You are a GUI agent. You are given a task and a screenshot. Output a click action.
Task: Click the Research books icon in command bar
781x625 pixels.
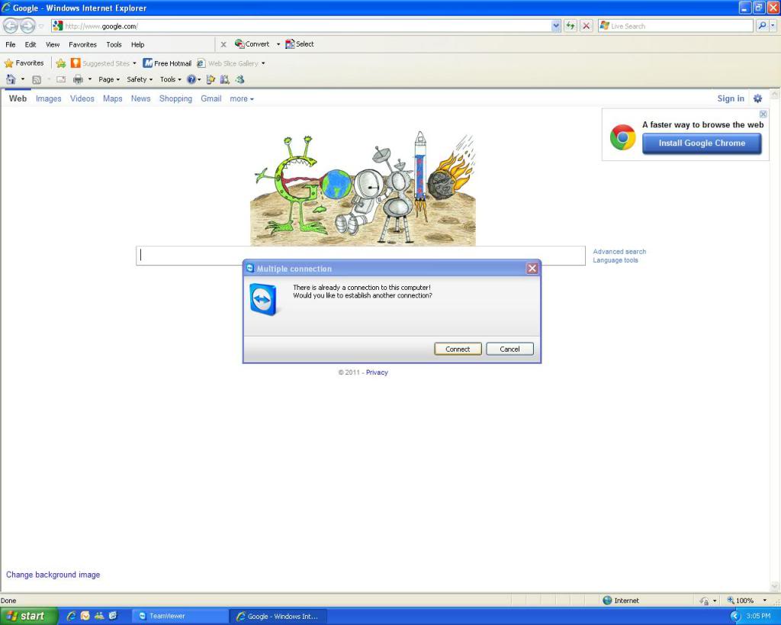pyautogui.click(x=225, y=79)
